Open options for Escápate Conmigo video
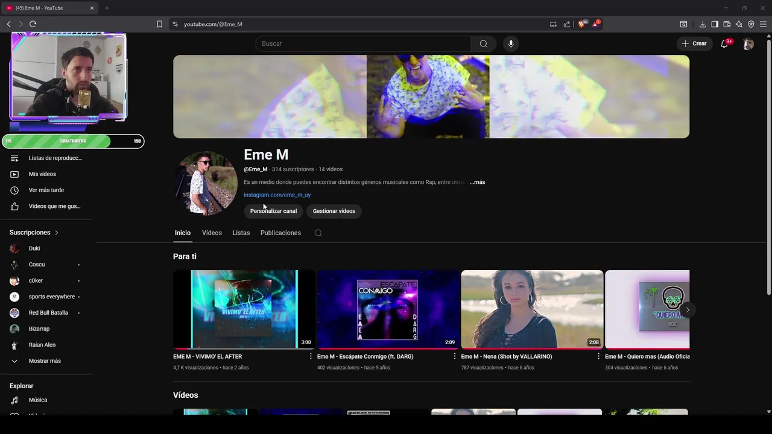This screenshot has width=772, height=434. (x=455, y=356)
